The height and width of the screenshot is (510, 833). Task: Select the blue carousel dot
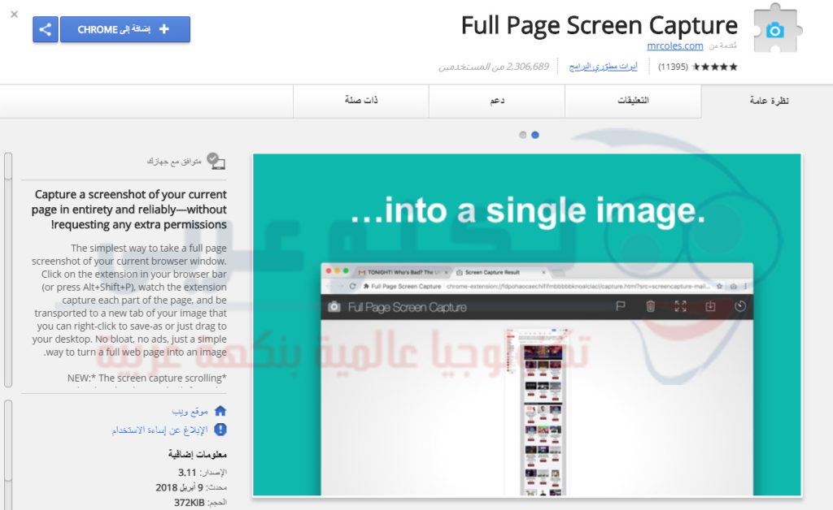click(535, 135)
